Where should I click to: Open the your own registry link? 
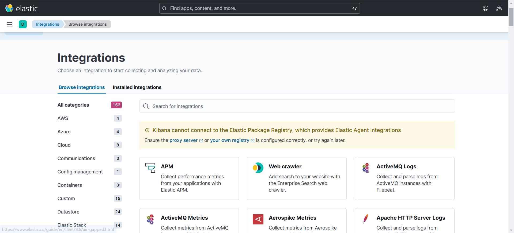[230, 140]
